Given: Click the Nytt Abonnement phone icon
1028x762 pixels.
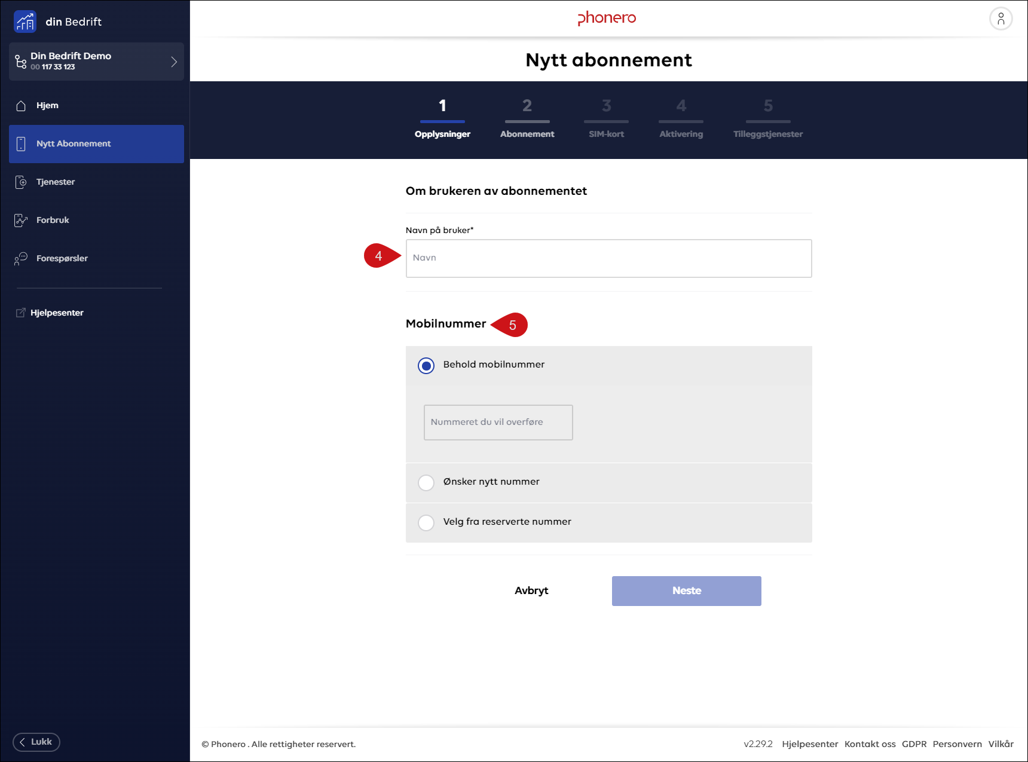Looking at the screenshot, I should [21, 144].
